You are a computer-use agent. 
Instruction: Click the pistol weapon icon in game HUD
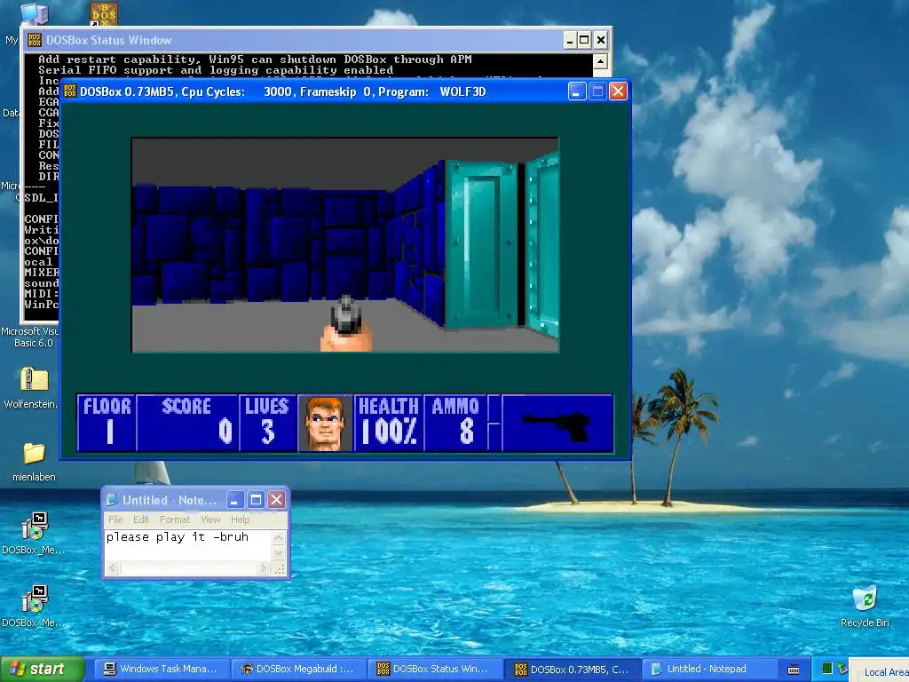pos(557,425)
